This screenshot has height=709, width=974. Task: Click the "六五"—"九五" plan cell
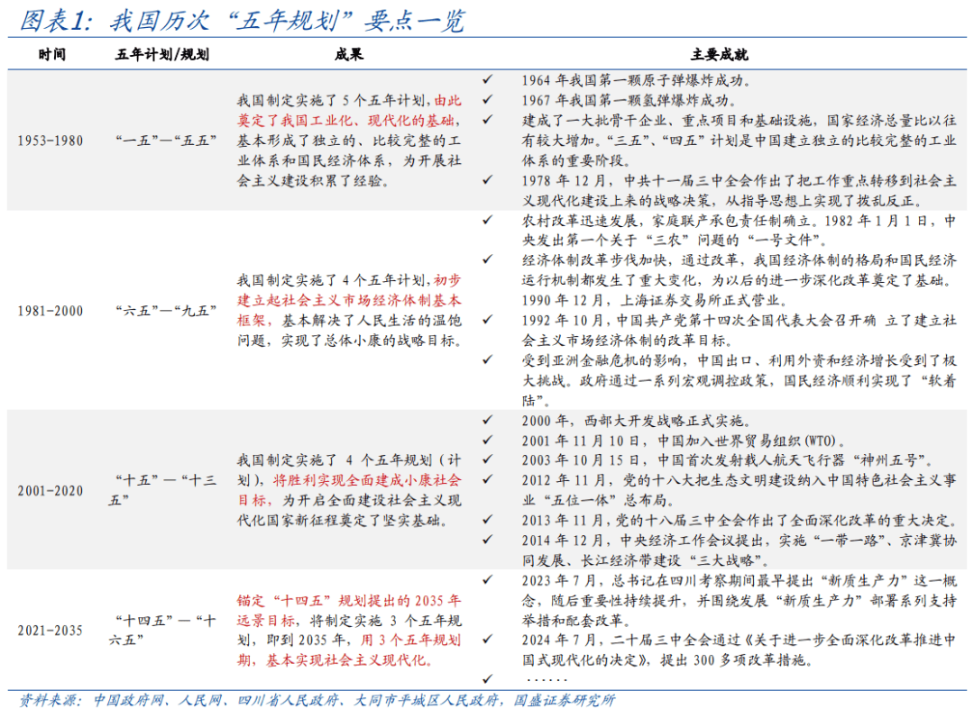pyautogui.click(x=162, y=311)
